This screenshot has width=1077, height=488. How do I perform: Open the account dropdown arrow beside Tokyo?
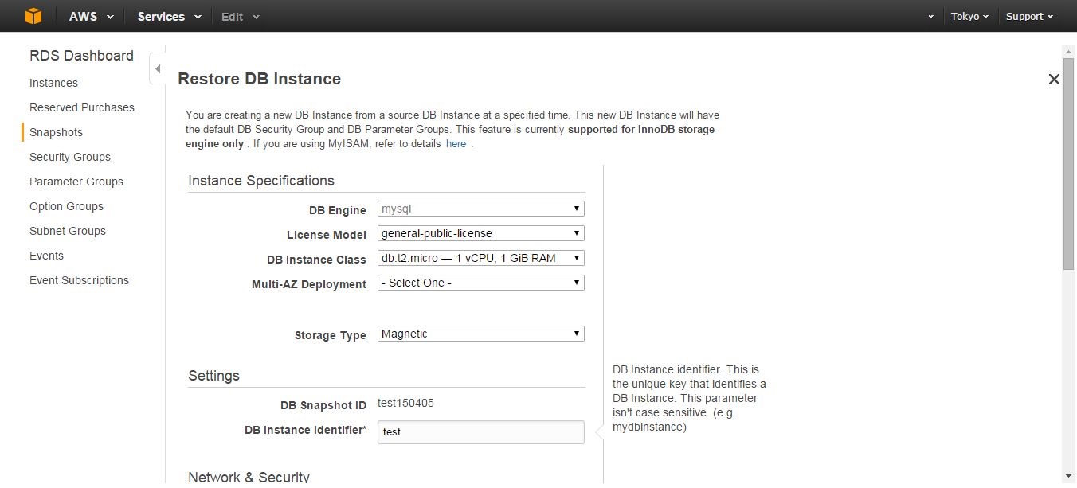[930, 17]
